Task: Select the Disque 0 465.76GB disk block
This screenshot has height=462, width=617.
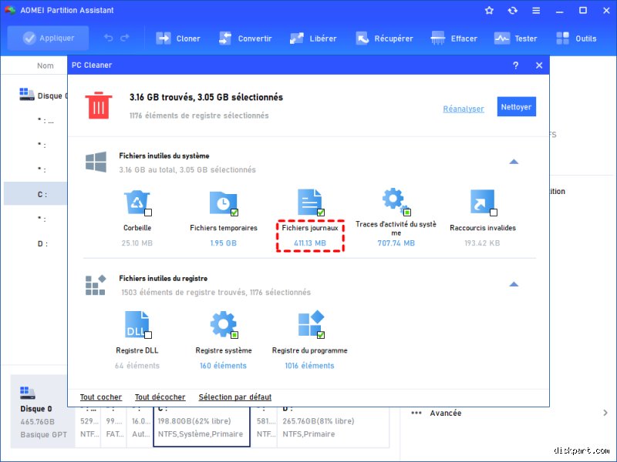Action: coord(42,411)
